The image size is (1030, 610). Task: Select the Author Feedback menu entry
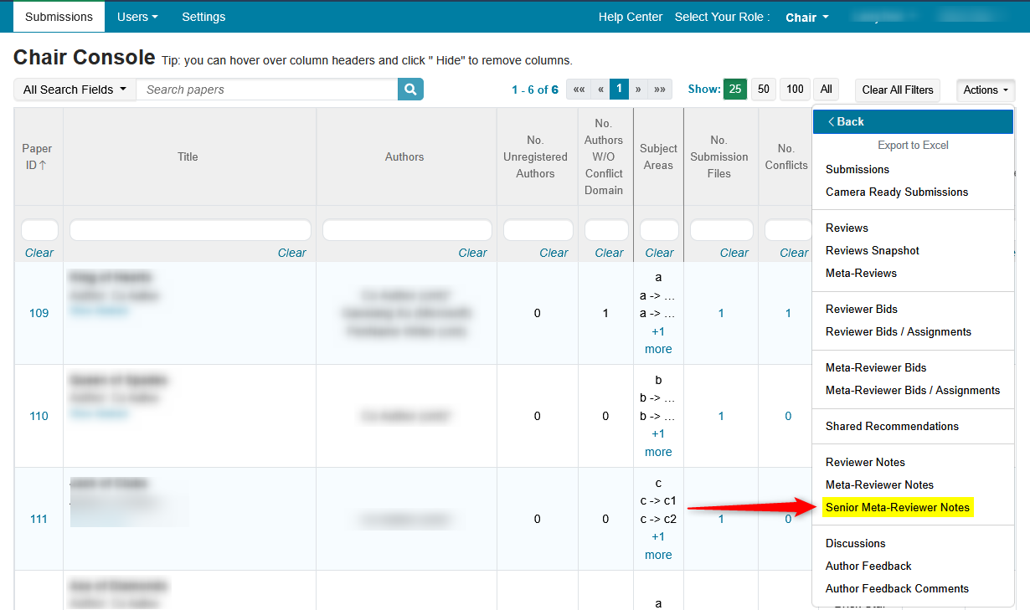[868, 566]
